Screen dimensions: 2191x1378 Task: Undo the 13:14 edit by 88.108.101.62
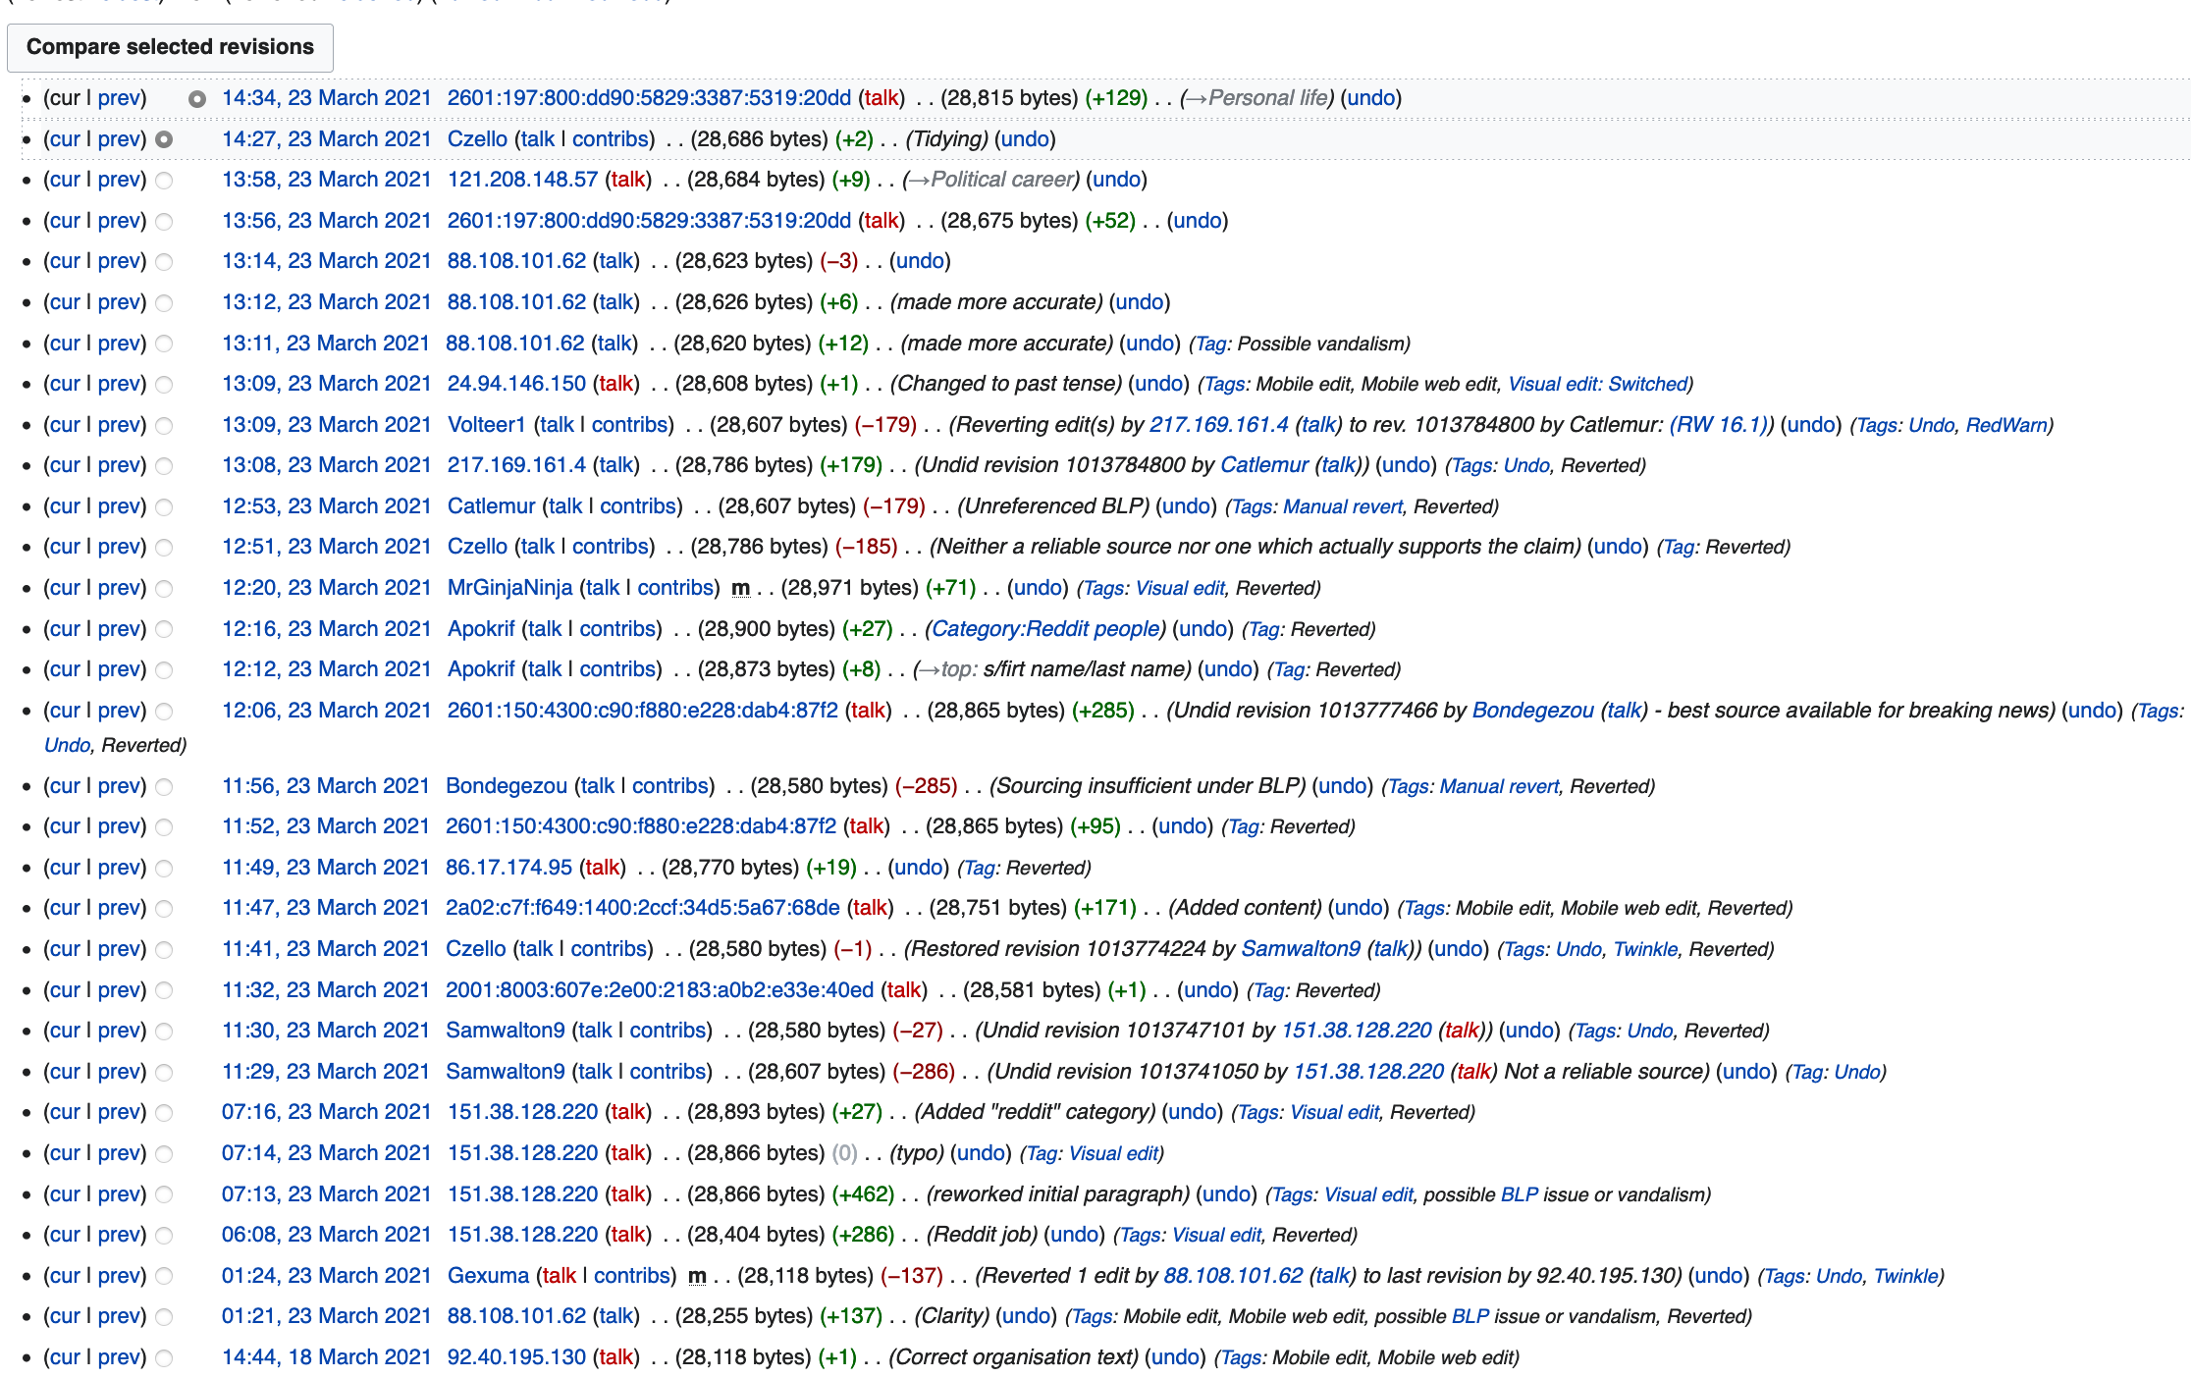(x=920, y=261)
